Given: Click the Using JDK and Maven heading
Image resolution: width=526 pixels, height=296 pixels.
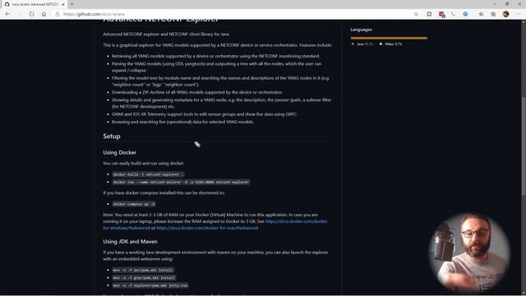Looking at the screenshot, I should pos(130,241).
